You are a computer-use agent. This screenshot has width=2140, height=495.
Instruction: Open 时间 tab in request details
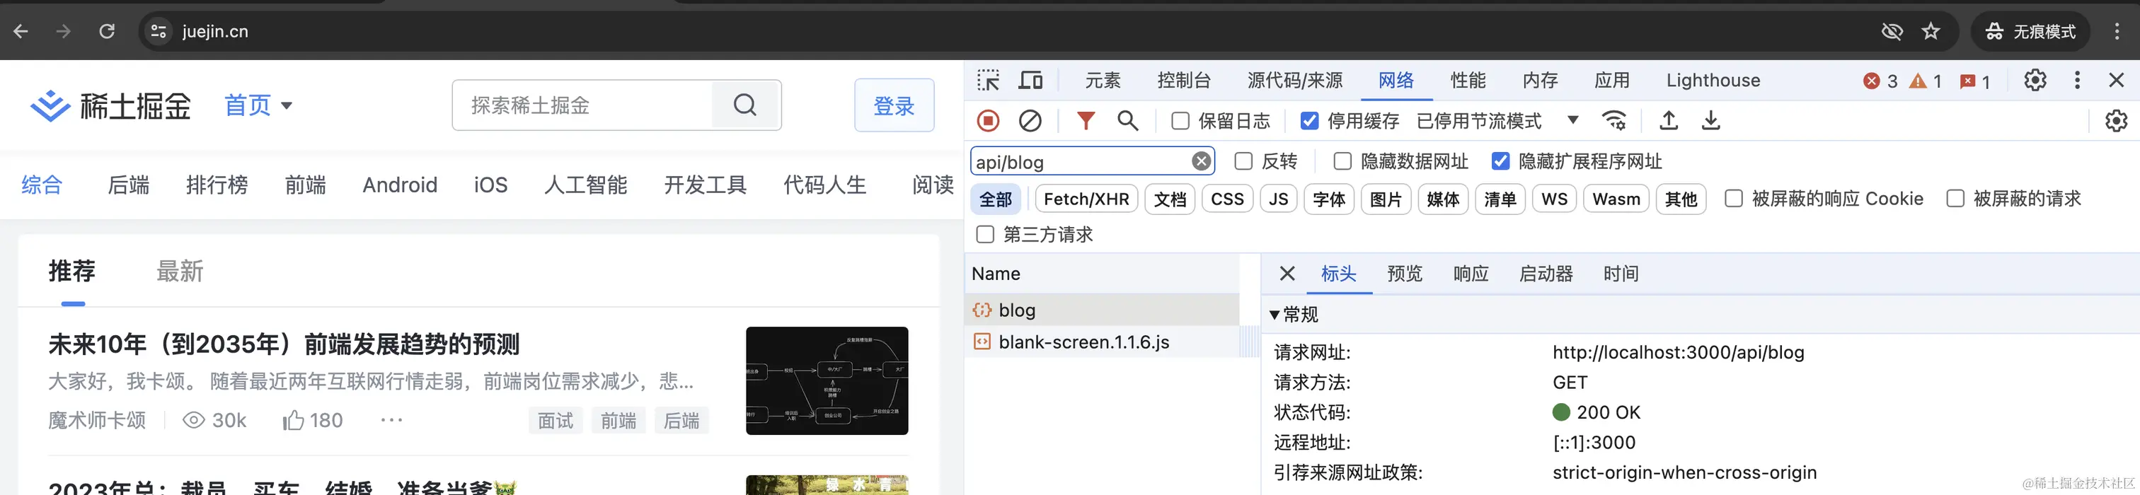[x=1621, y=273]
